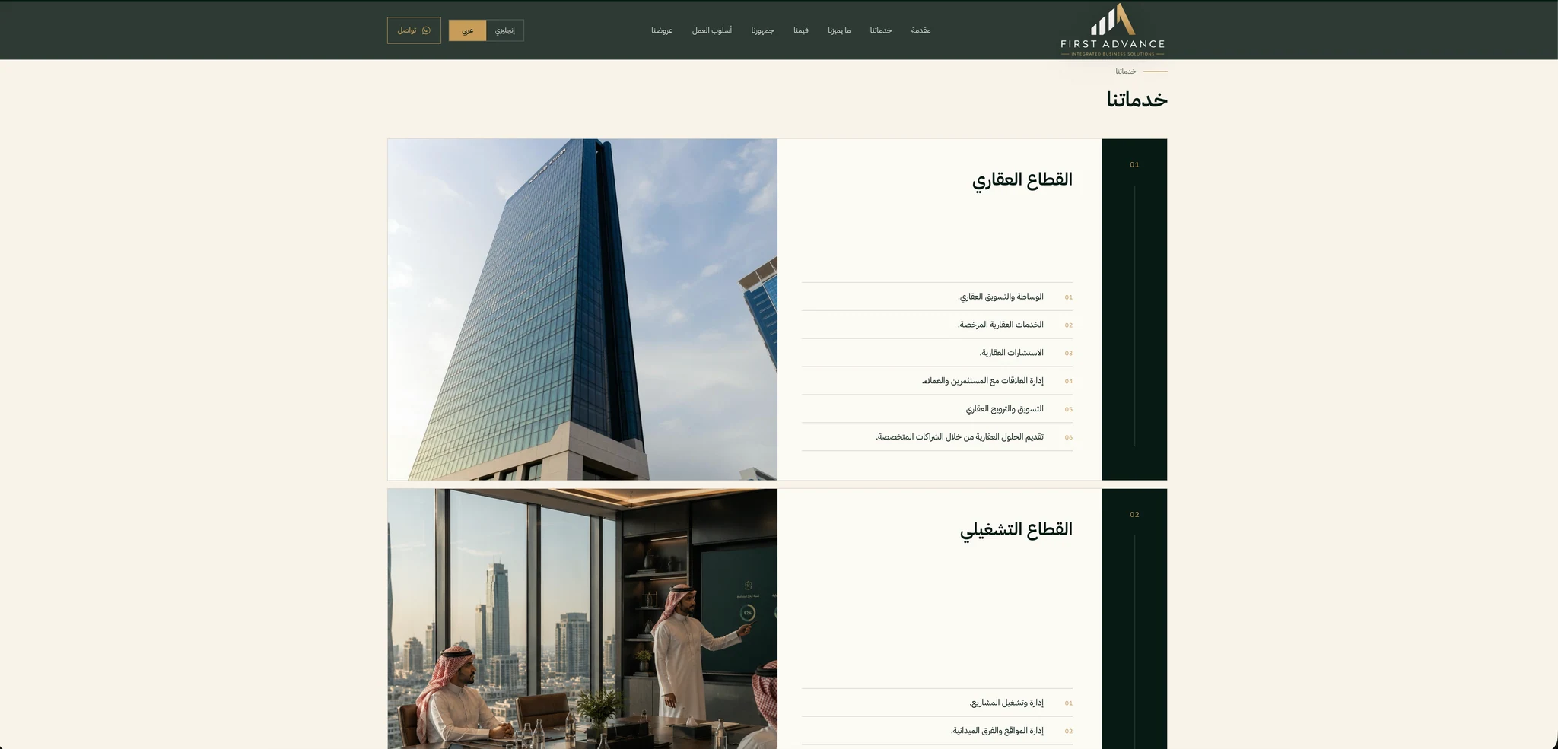Click the القطاع التشغيلي card heading
Viewport: 1558px width, 749px height.
[x=1016, y=530]
